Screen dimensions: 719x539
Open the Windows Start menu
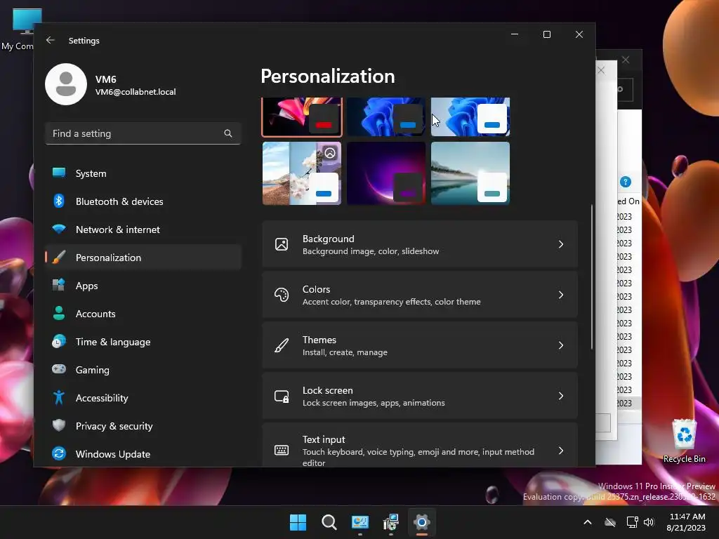[298, 522]
